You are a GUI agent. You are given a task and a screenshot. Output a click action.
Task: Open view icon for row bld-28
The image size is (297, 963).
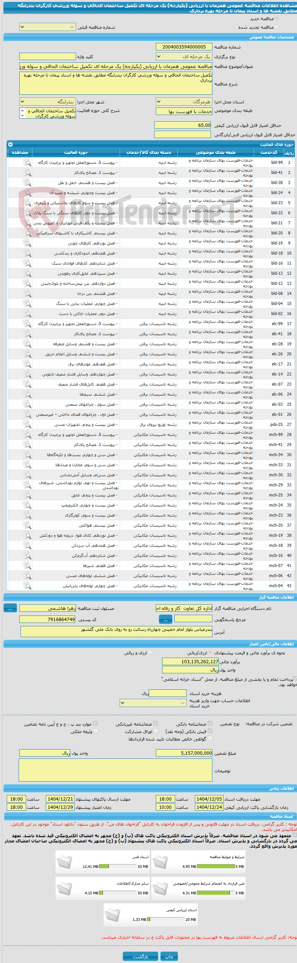26,183
